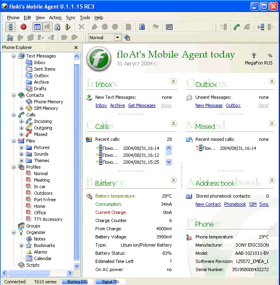This screenshot has width=280, height=285.
Task: Click the Phone Explorer vertical scrollbar down arrow
Action: tap(76, 266)
